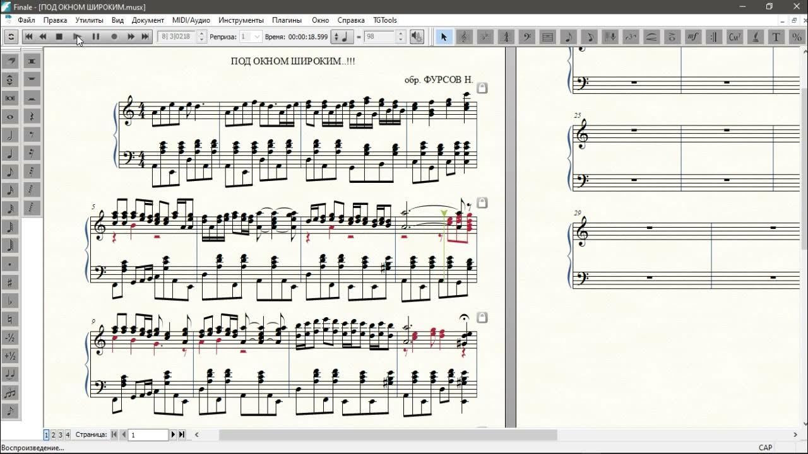Select the Key Signature tool
Screen dimensions: 808x454
(485, 37)
